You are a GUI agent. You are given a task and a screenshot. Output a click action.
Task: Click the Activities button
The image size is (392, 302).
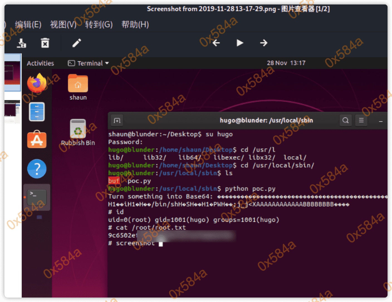click(40, 63)
